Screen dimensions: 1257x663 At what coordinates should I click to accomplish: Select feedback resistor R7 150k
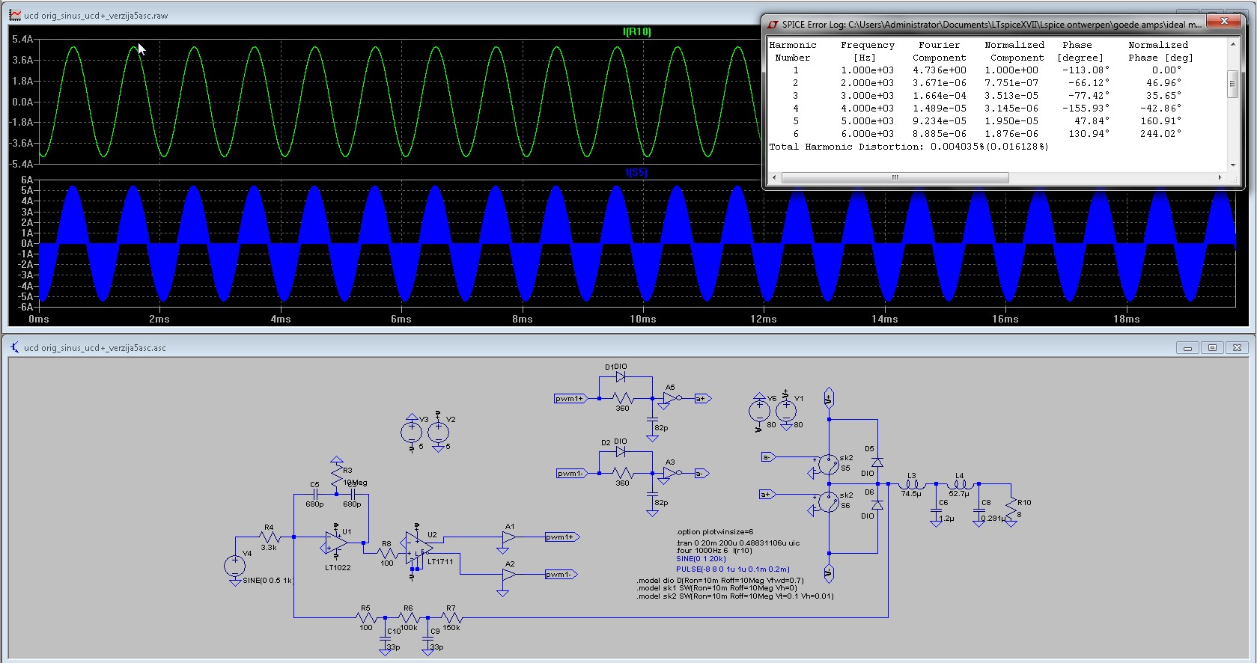pyautogui.click(x=451, y=617)
